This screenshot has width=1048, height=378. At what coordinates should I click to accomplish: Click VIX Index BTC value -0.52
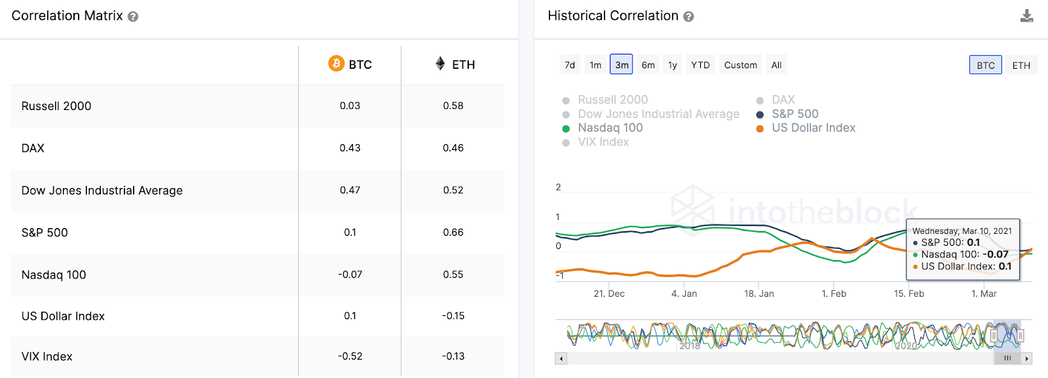pos(350,356)
